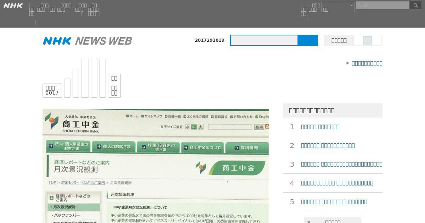Open the dropdown in the dark header bar
The height and width of the screenshot is (223, 425).
pos(338,7)
